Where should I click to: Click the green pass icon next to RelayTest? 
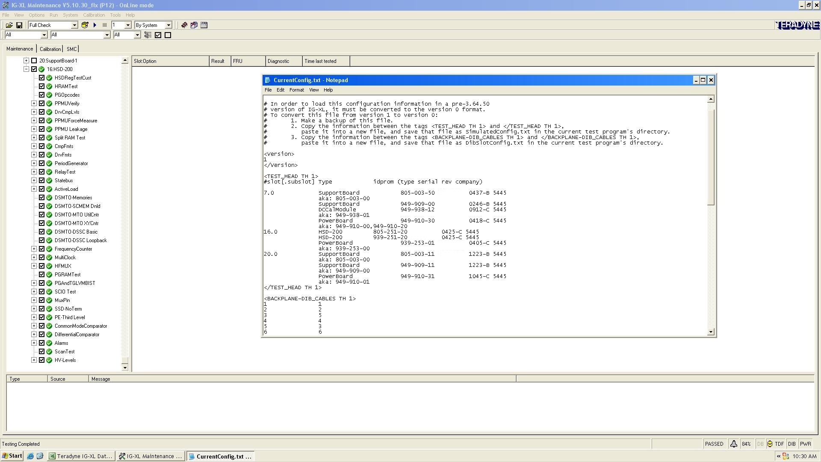49,172
